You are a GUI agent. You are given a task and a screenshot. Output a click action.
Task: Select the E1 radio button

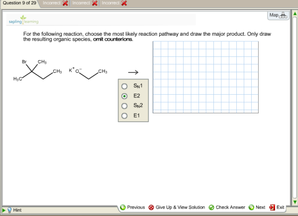(x=125, y=115)
